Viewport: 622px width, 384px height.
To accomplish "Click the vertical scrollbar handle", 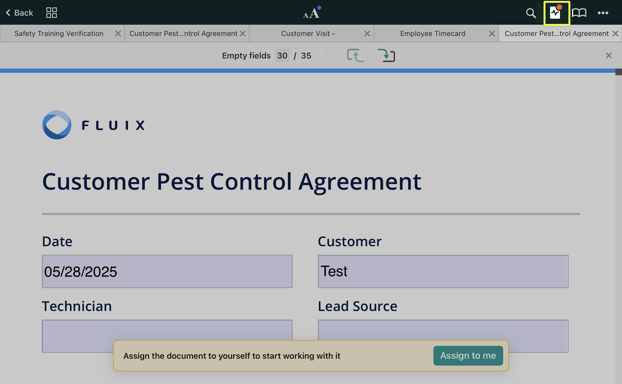I will tap(618, 72).
